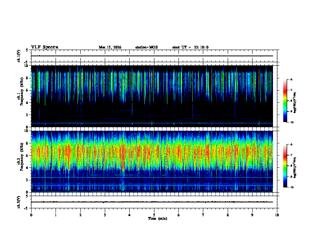The image size is (312, 241).
Task: Click time axis tick label "2"
Action: tap(80, 215)
